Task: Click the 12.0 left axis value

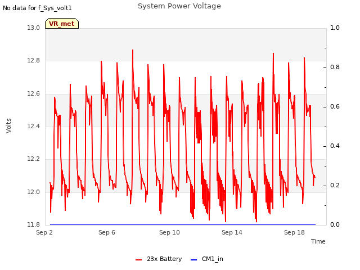Action: [34, 192]
